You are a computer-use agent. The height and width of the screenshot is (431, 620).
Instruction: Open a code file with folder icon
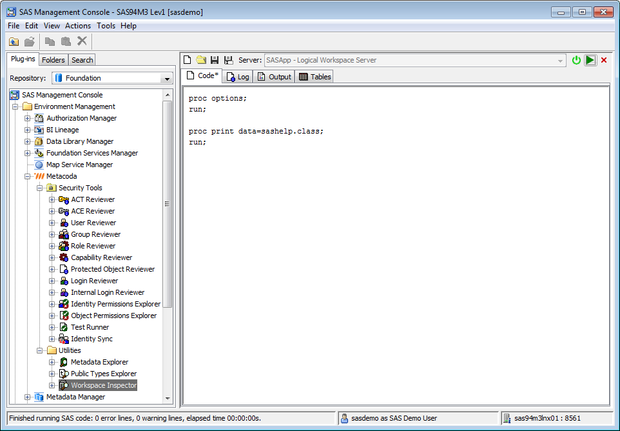pos(201,60)
